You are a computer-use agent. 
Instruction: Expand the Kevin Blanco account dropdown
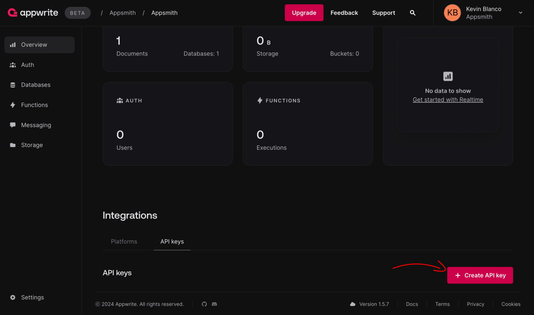tap(520, 13)
